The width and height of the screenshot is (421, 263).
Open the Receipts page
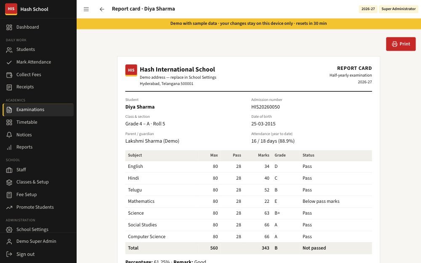click(x=38, y=87)
